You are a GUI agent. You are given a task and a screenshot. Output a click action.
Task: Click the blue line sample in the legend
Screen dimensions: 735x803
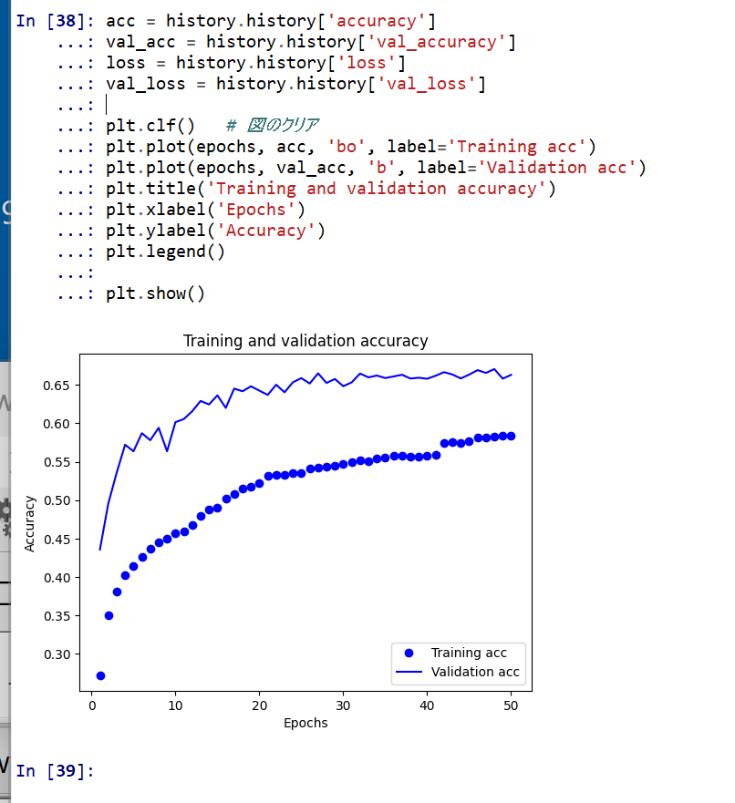click(409, 672)
